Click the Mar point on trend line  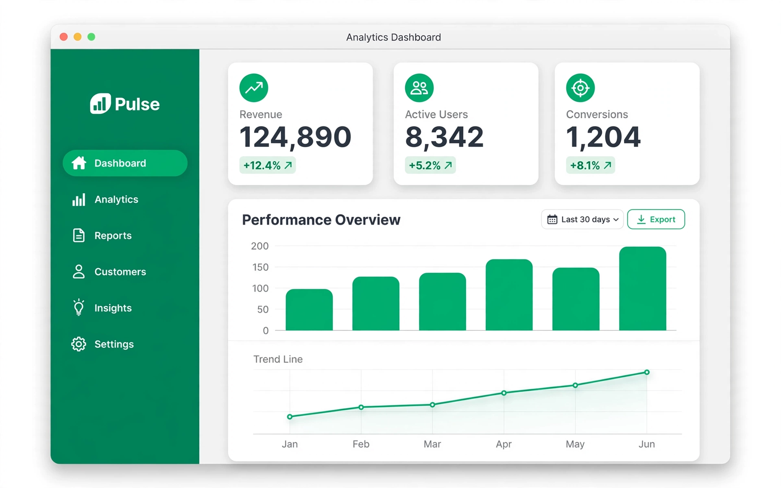[432, 405]
